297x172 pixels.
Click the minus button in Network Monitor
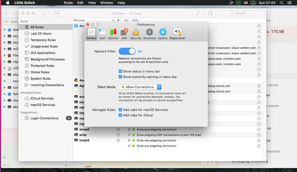pos(204,162)
